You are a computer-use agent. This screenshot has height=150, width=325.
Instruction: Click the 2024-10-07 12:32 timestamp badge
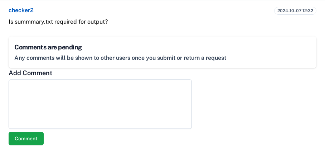(x=295, y=11)
